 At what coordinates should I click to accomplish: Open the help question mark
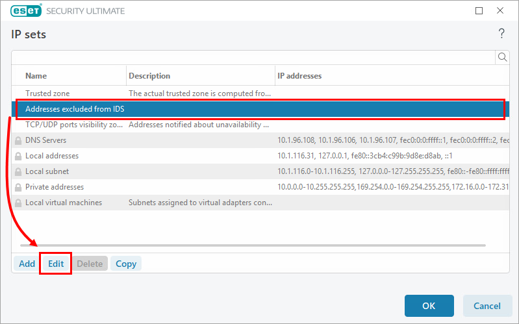pyautogui.click(x=501, y=33)
